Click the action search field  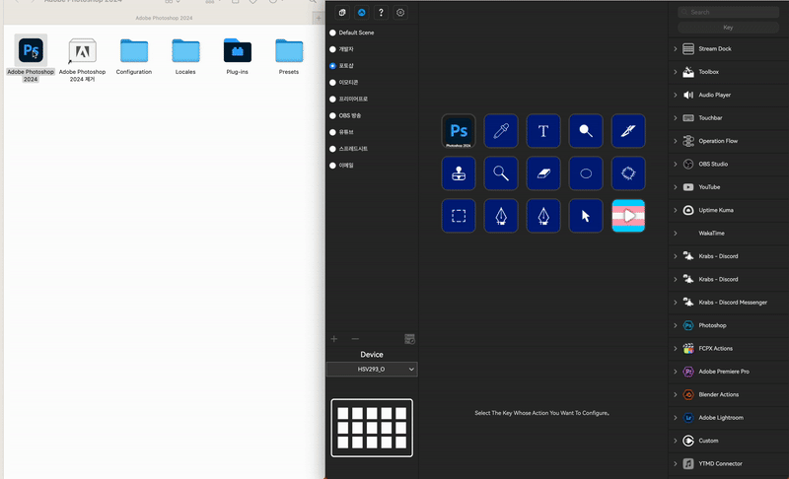[728, 12]
